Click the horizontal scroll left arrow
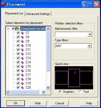Viewport: 101px width, 108px height. [x=8, y=92]
